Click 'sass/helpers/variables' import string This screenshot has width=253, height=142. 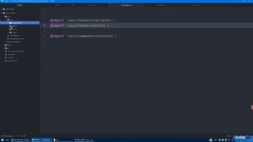[x=90, y=20]
